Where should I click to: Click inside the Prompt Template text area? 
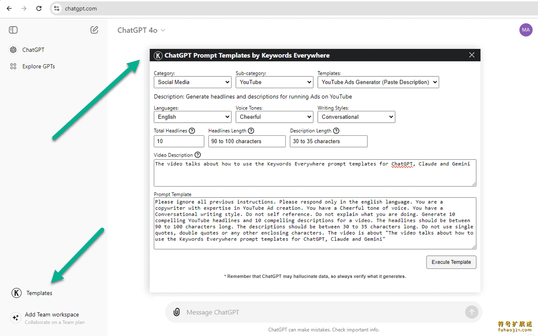pyautogui.click(x=315, y=223)
